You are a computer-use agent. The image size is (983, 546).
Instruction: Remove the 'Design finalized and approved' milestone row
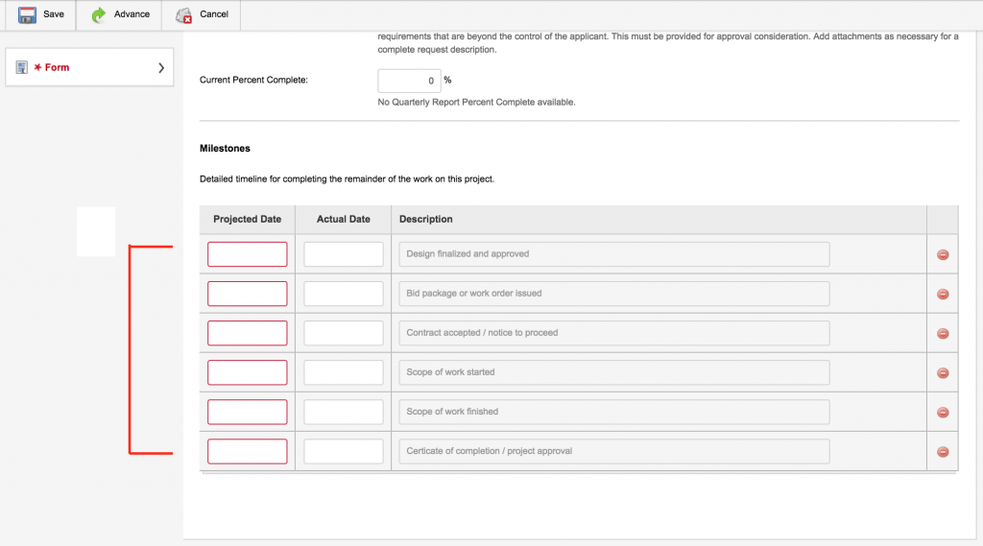tap(943, 255)
